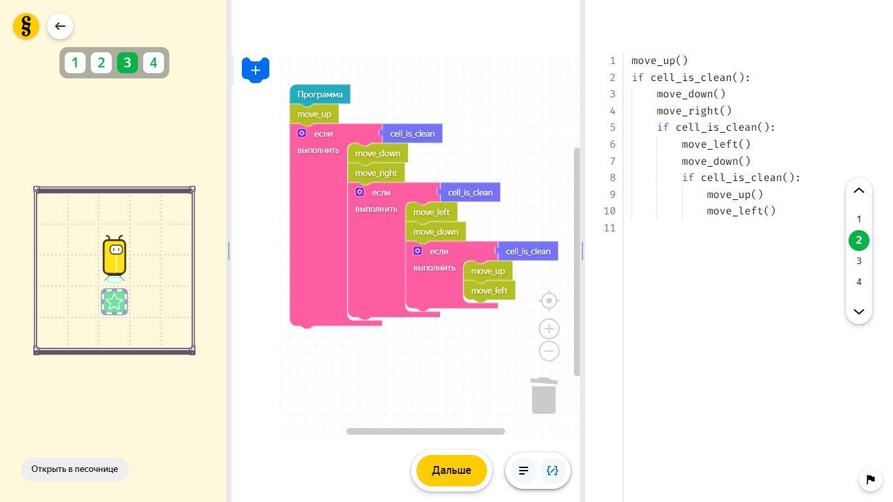Select the first move_left block

[431, 212]
